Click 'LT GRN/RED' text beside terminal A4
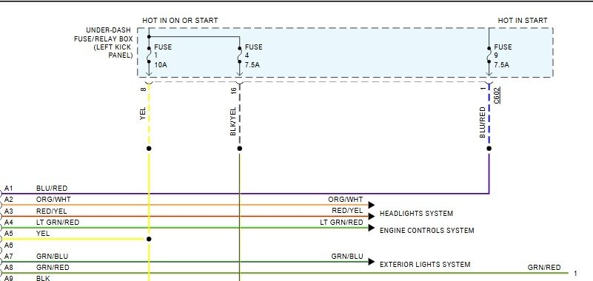593x281 pixels. pyautogui.click(x=58, y=223)
